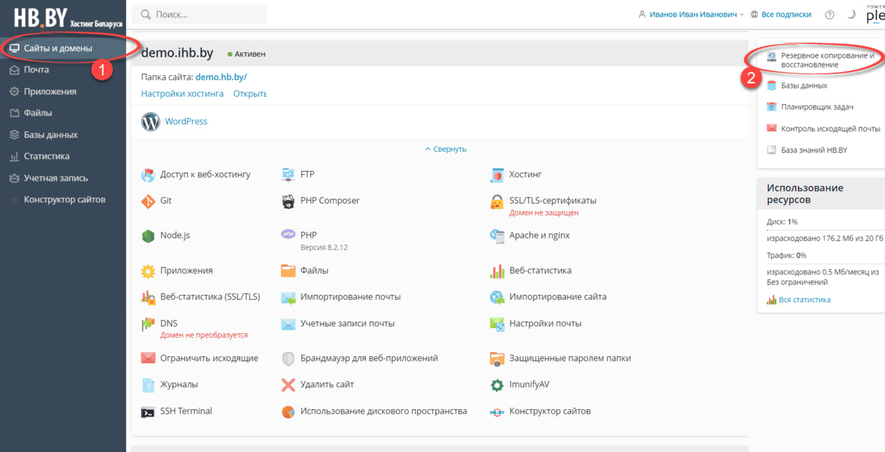Click the Удалить сайт red X icon
885x452 pixels.
[288, 385]
